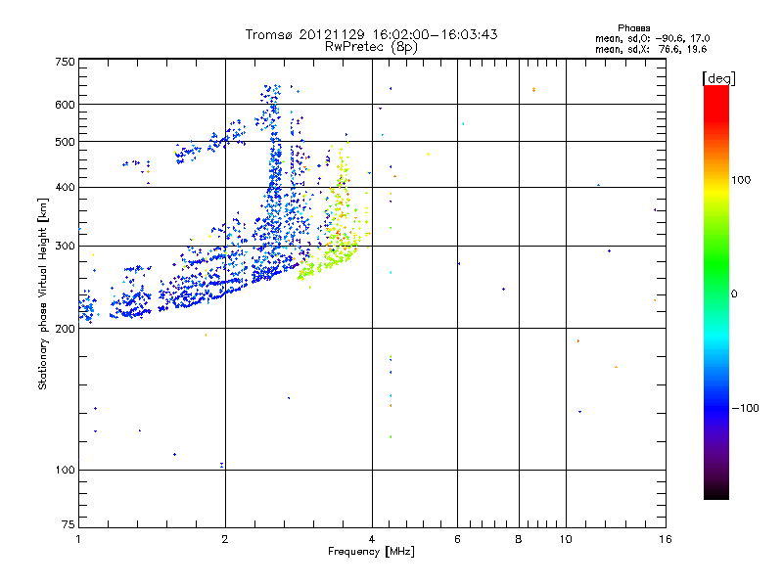Click the y-axis tick label '200'
Viewport: 783px width, 587px height.
click(66, 329)
